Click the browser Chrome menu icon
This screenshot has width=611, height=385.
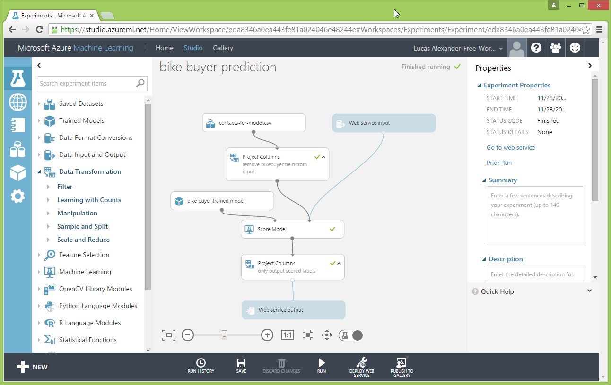[600, 29]
